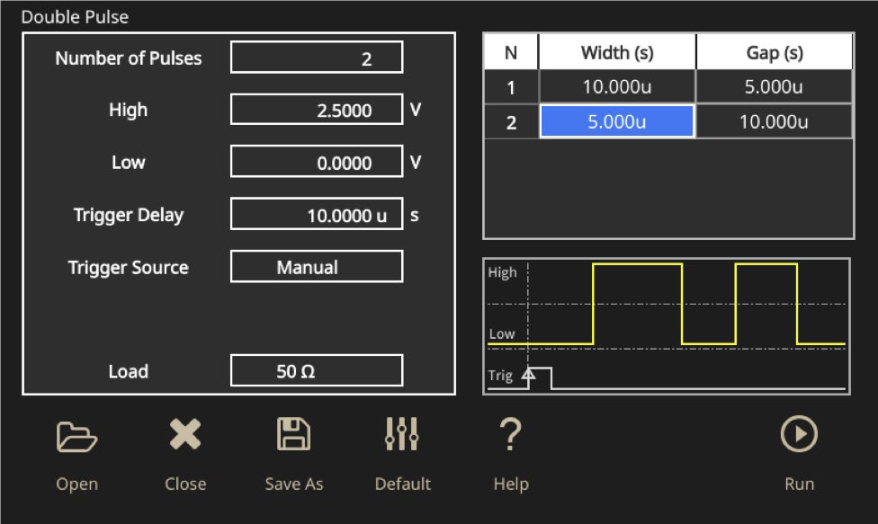The height and width of the screenshot is (524, 878).
Task: Open the Load selector showing 50 Ω
Action: 317,371
